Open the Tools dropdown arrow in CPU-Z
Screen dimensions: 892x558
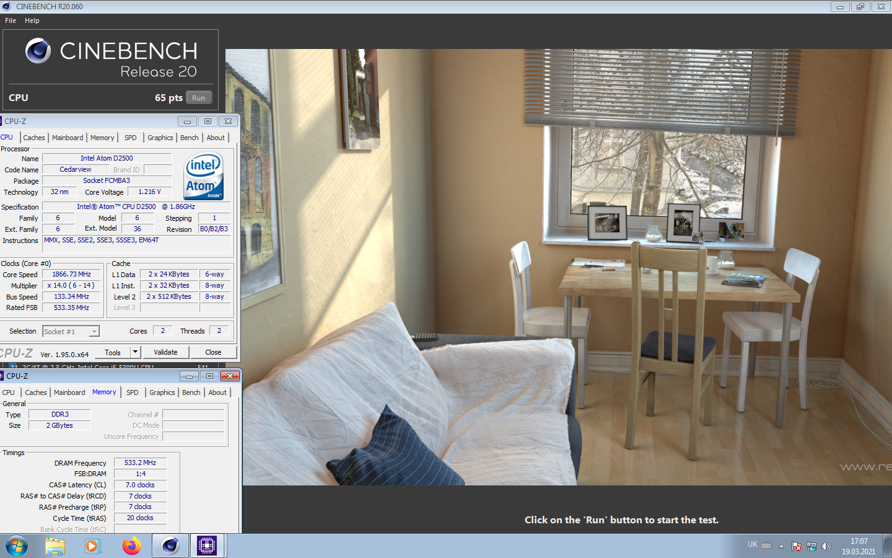(135, 352)
